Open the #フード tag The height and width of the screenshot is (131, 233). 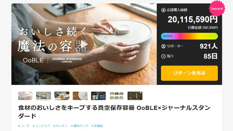[x=24, y=126]
